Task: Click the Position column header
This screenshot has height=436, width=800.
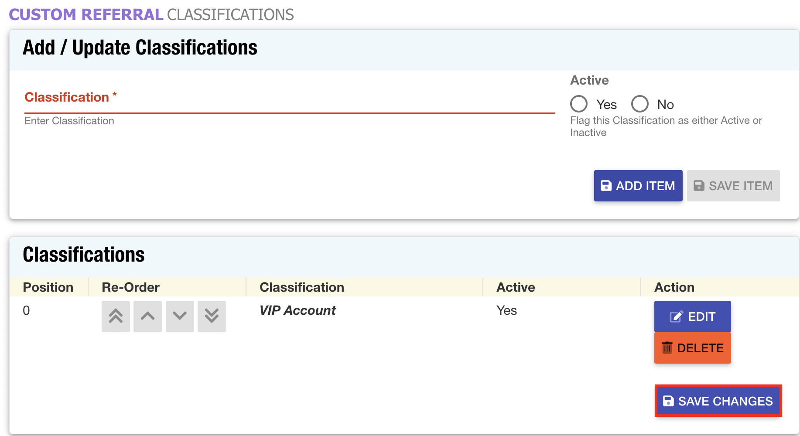Action: [x=48, y=287]
